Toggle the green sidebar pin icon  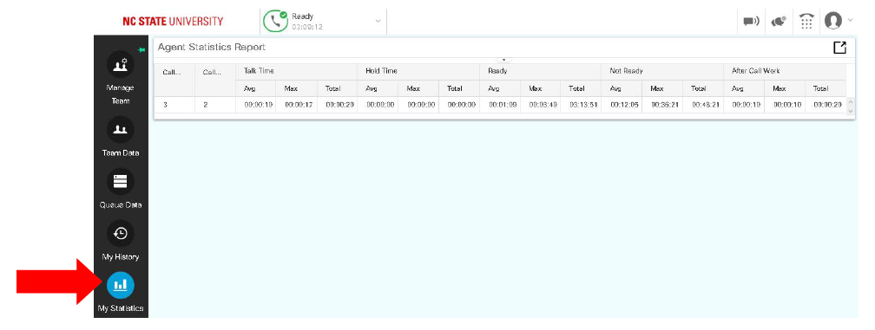click(x=141, y=49)
